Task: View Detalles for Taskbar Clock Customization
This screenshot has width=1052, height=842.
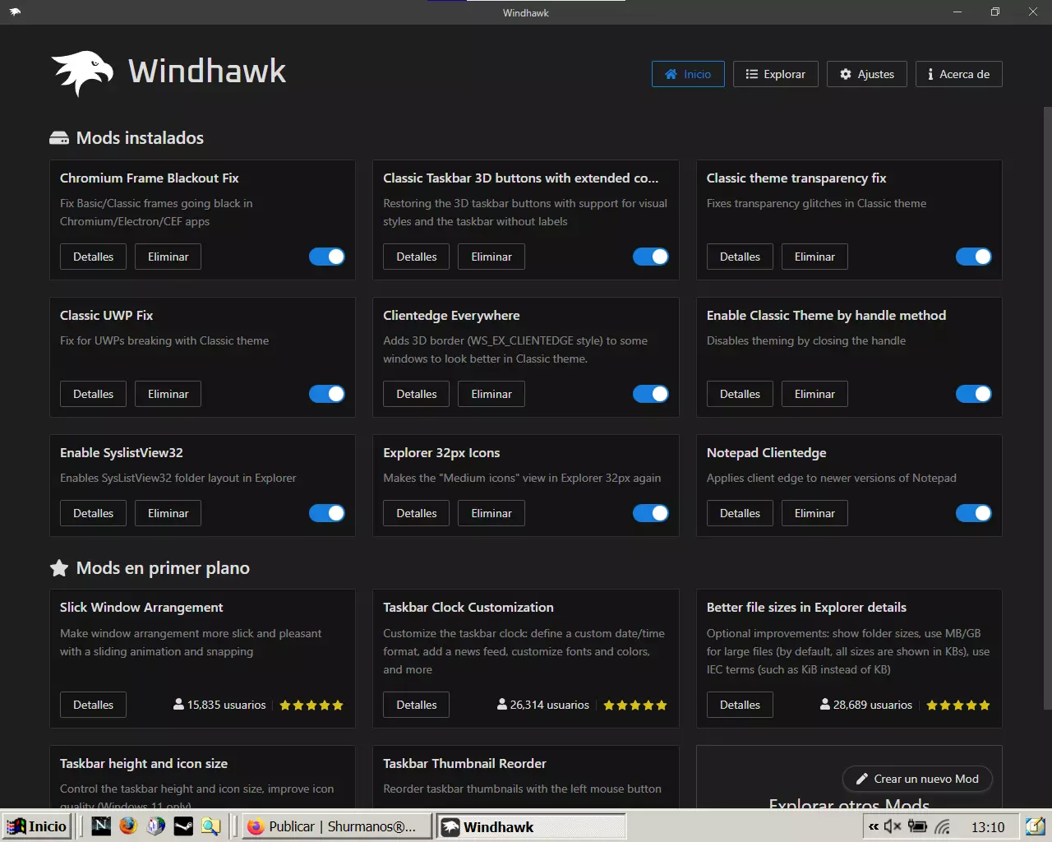Action: pos(417,705)
